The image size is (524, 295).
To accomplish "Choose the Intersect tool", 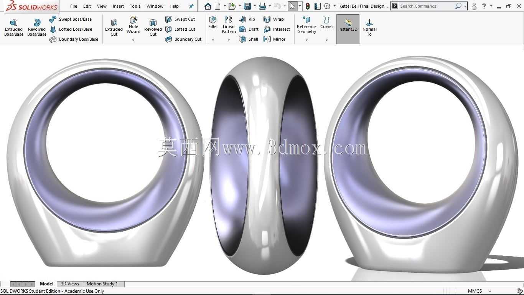I will click(x=277, y=29).
